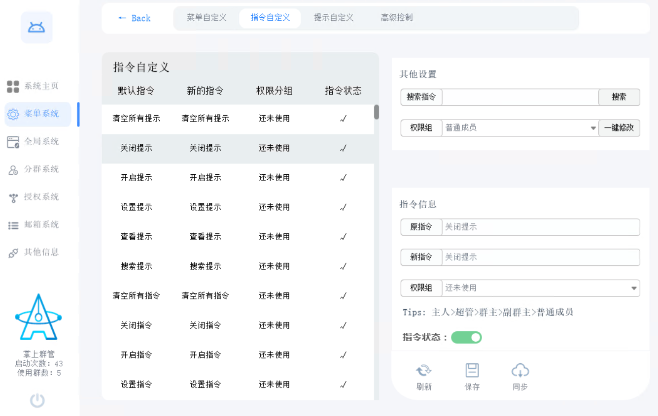
Task: Click the power icon at sidebar bottom
Action: pos(37,401)
